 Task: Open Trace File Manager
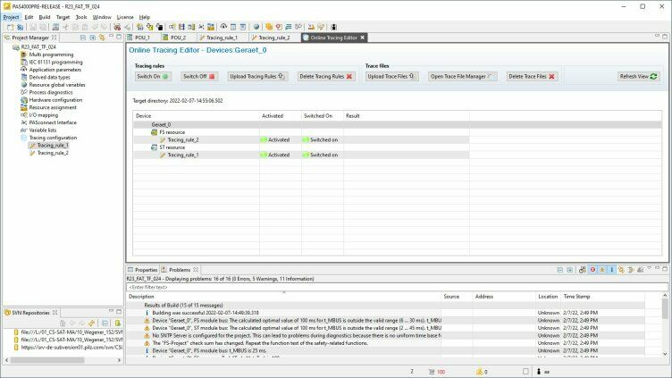pos(462,77)
